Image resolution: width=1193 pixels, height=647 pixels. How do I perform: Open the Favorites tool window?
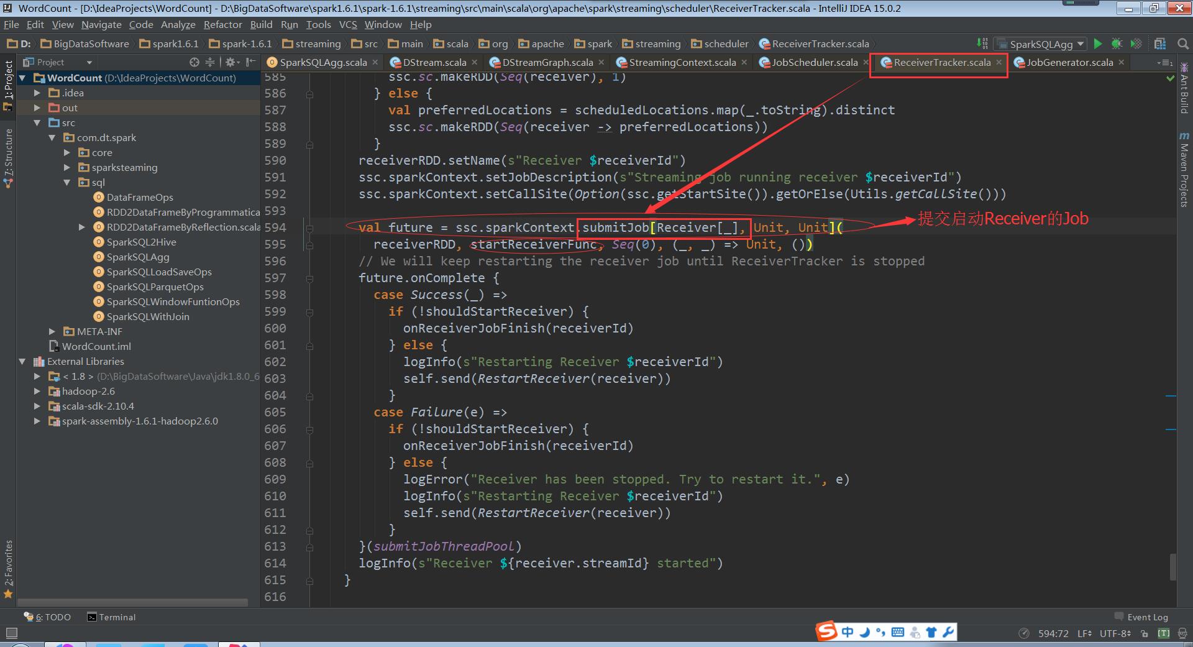(x=8, y=569)
